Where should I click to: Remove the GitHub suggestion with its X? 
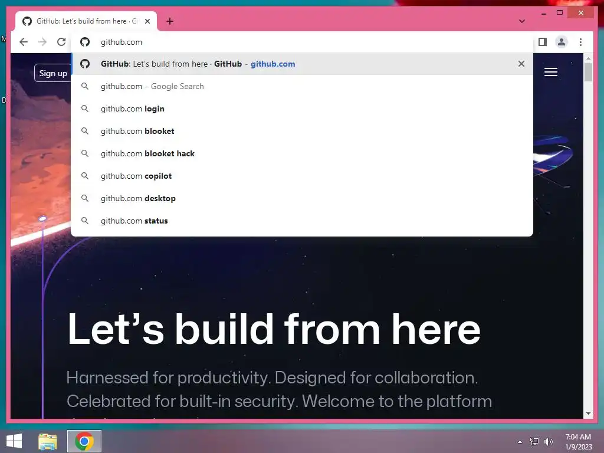click(521, 64)
